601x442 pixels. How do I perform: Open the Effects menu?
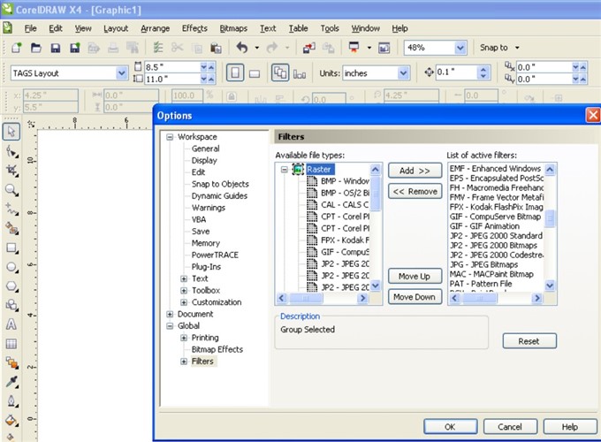[194, 28]
